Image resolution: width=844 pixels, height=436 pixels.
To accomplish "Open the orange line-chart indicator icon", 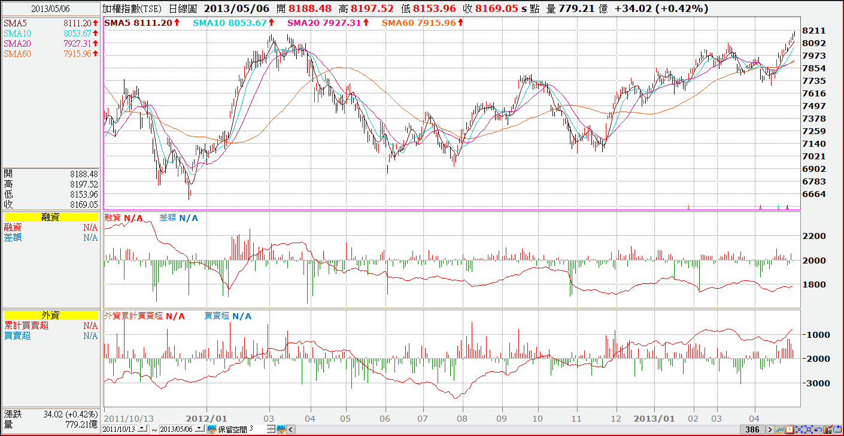I will coord(780,429).
